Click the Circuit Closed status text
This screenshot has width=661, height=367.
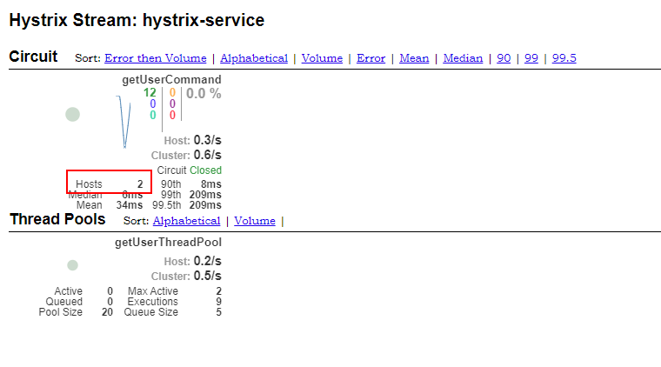205,170
